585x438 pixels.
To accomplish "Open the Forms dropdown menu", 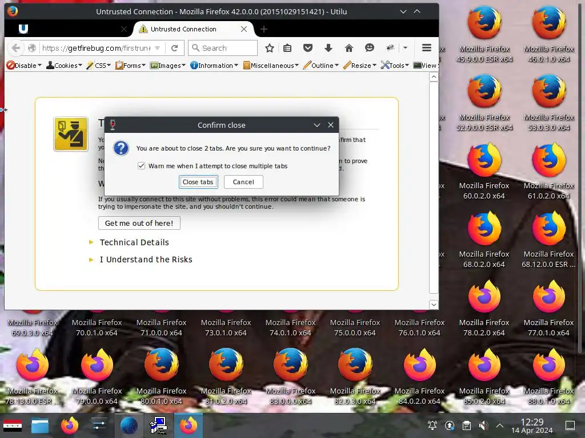I will [130, 66].
